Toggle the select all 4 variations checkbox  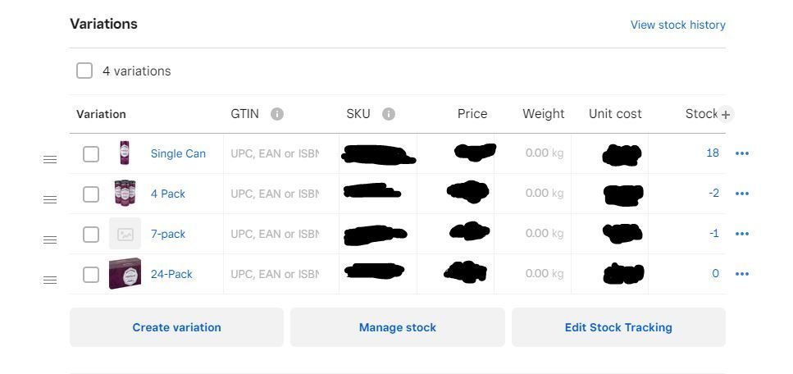pos(84,71)
